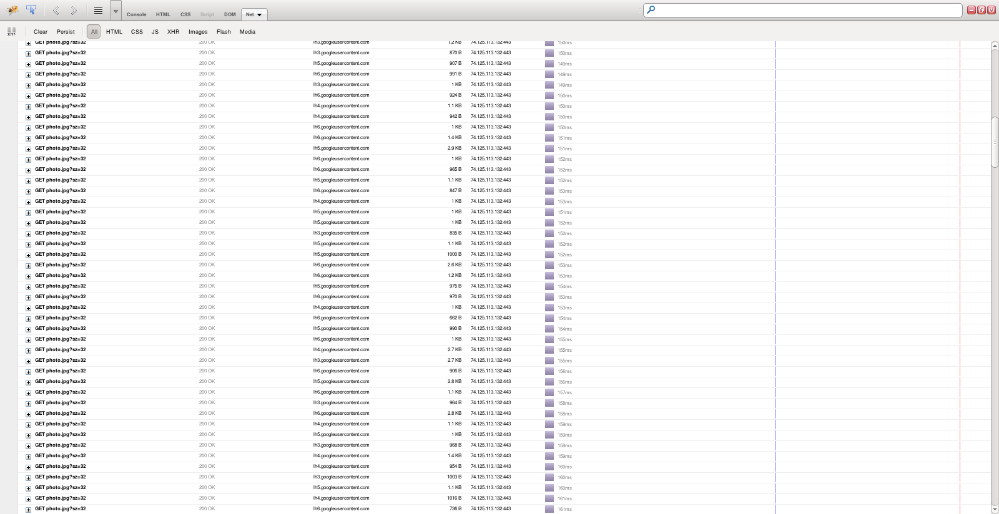The width and height of the screenshot is (999, 514).
Task: Click the timeline bar in 991 B row
Action: click(549, 74)
